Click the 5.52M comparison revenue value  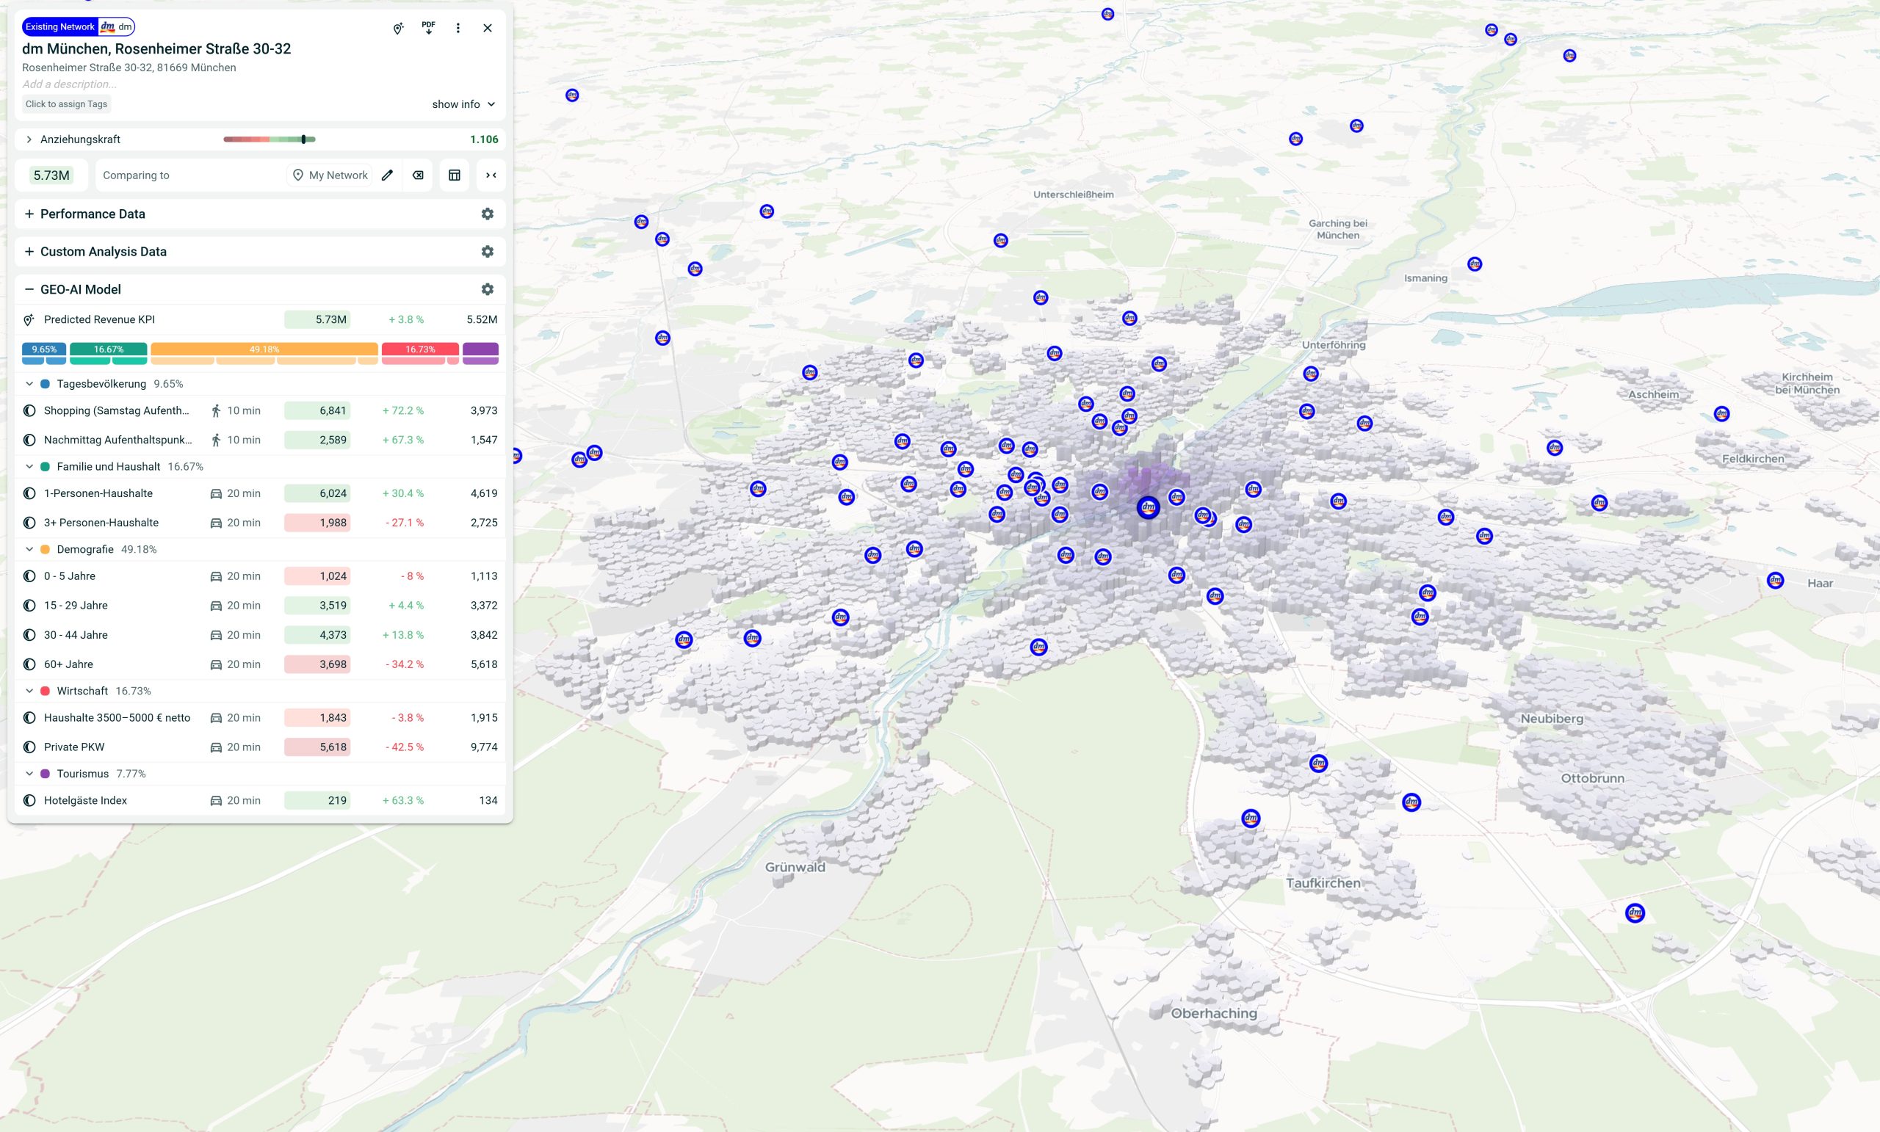coord(482,319)
